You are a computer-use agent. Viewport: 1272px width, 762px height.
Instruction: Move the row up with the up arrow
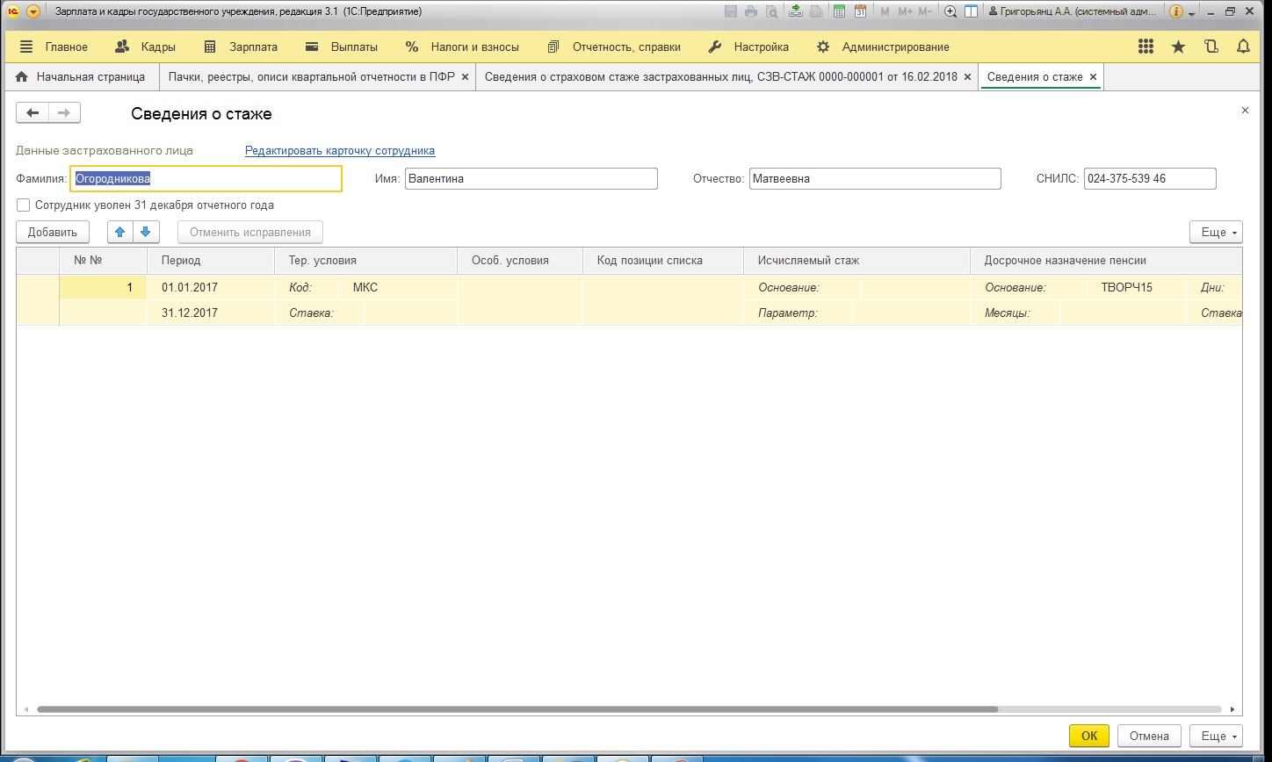(x=120, y=233)
